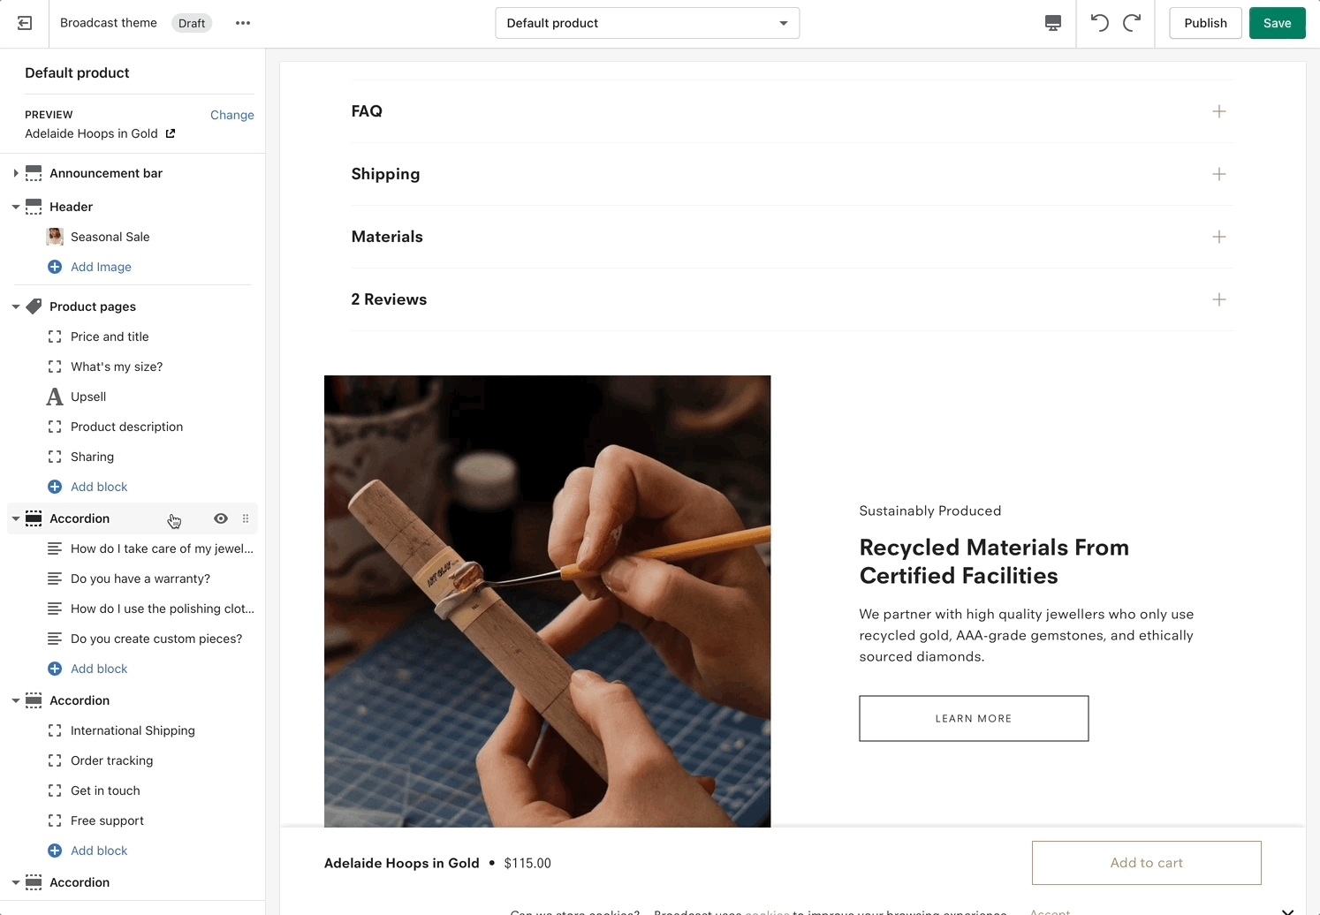Screen dimensions: 1320x915
Task: Select the Seasonal Sale header item
Action: pos(110,237)
